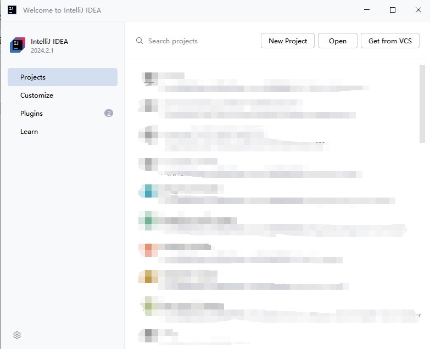
Task: Select the project with the gold icon
Action: coord(274,279)
